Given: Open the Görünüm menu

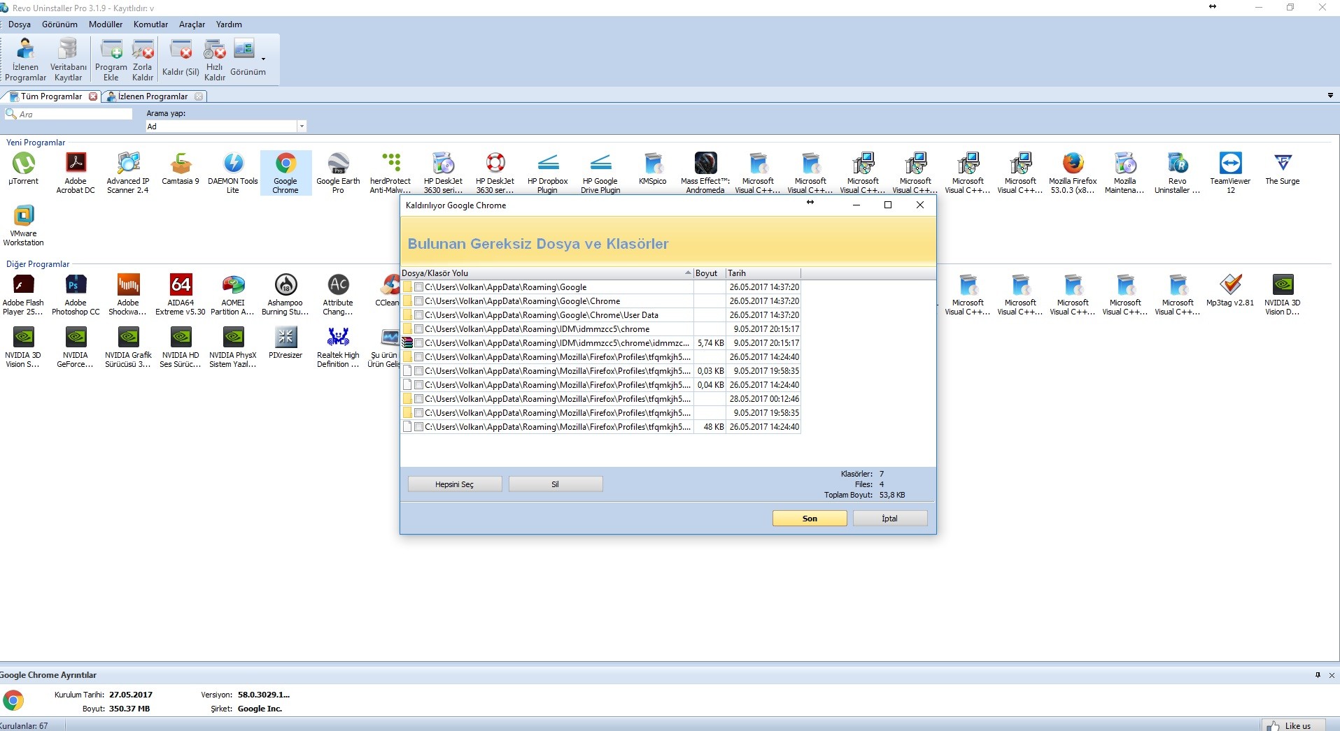Looking at the screenshot, I should click(x=59, y=24).
